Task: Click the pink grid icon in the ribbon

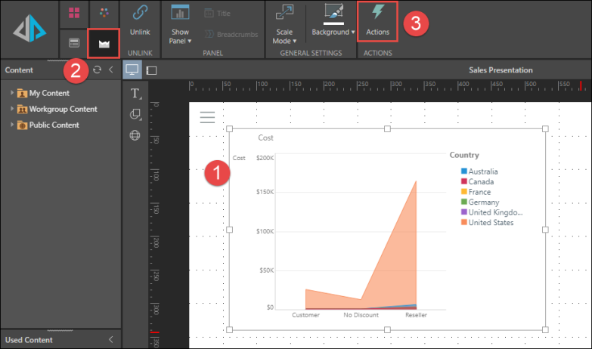Action: pos(74,14)
